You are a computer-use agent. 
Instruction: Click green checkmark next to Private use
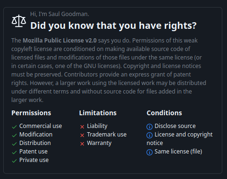[14, 161]
